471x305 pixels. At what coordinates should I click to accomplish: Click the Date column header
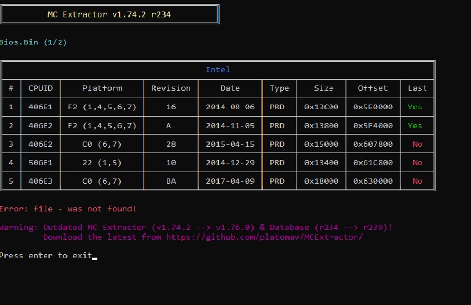pos(230,88)
